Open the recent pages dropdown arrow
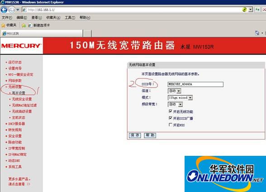Image resolution: width=266 pixels, height=192 pixels. 18,9
